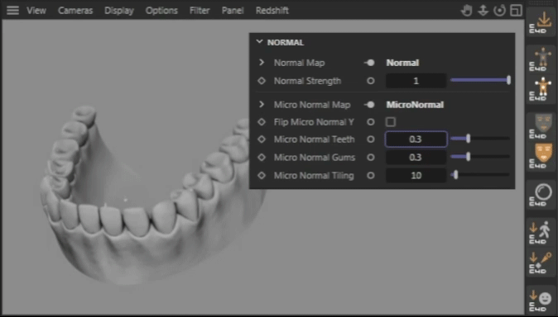Select the hand pan view icon

[467, 11]
